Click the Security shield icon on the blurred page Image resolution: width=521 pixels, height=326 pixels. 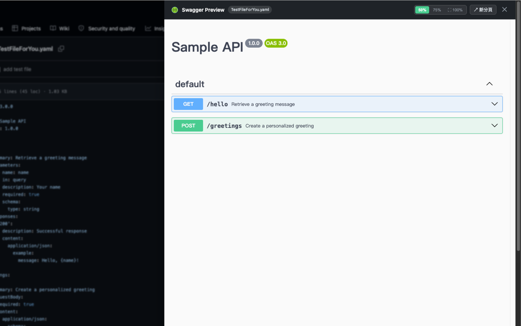(x=81, y=29)
